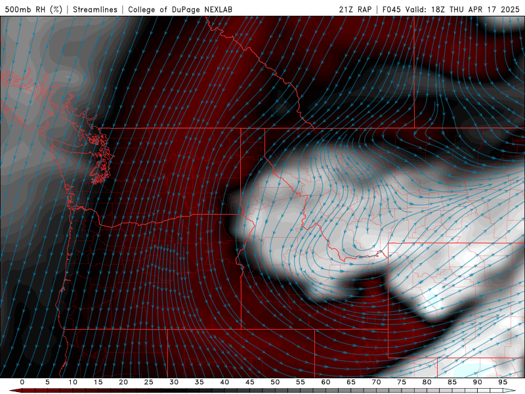Select the "F045" forecast hour label

click(x=391, y=9)
